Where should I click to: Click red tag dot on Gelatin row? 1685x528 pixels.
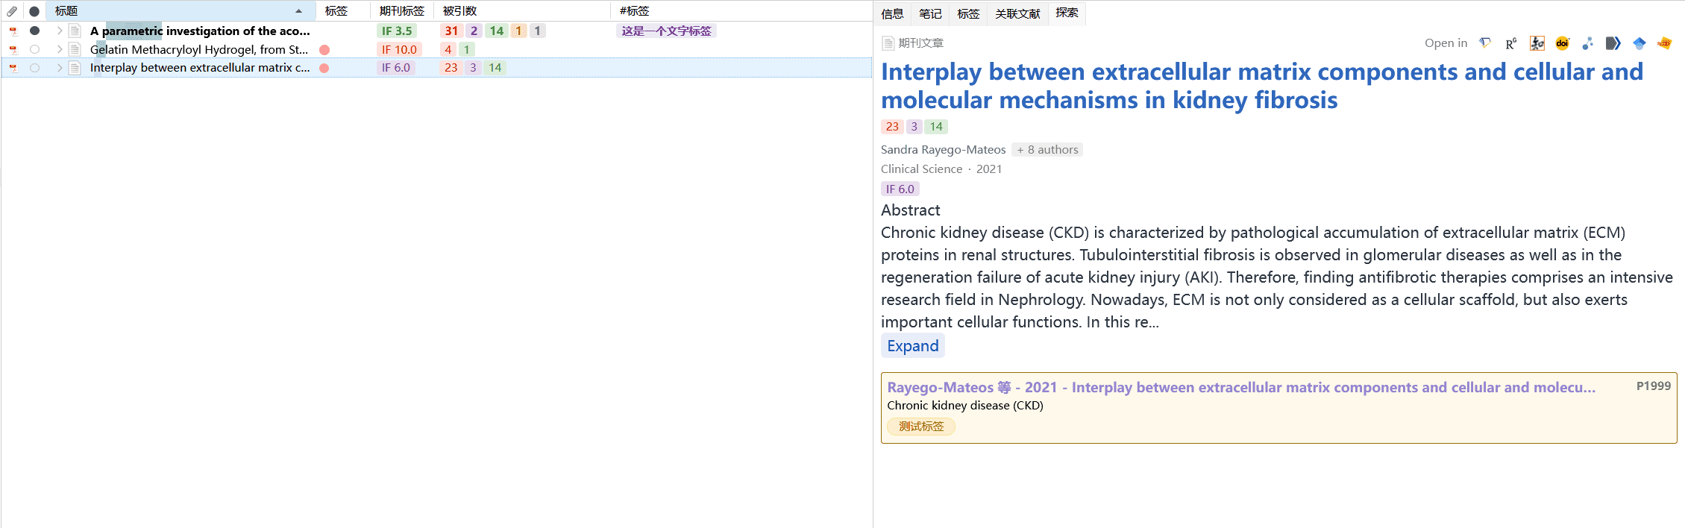(x=324, y=50)
